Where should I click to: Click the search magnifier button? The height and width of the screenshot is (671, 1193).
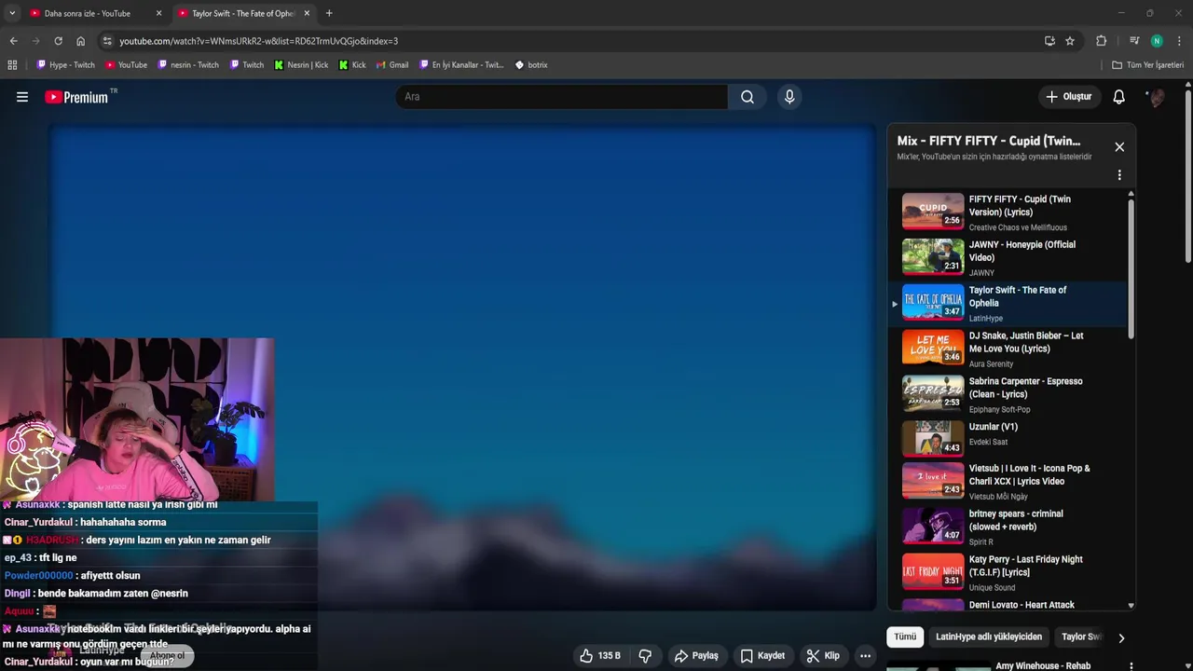click(747, 97)
